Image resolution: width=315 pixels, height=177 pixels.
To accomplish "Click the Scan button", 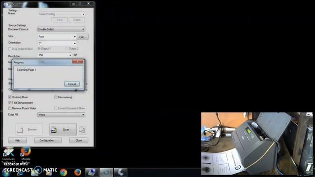I will pos(63,130).
